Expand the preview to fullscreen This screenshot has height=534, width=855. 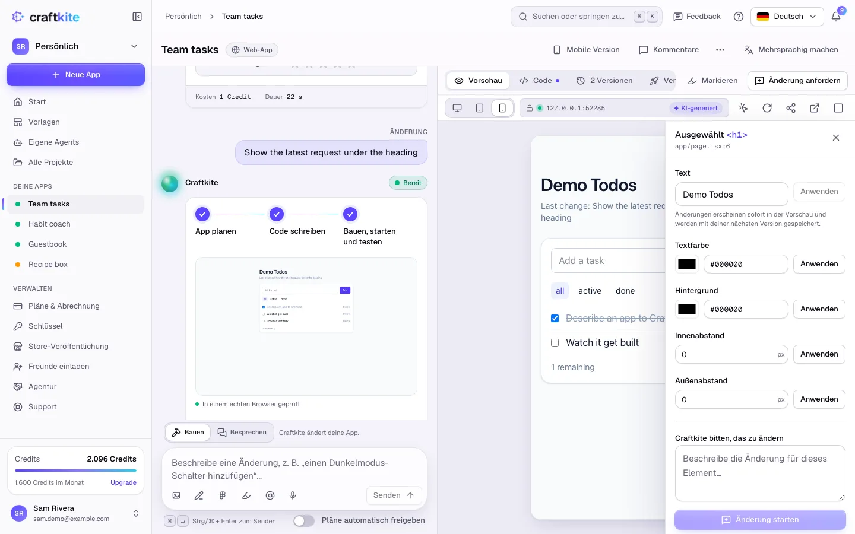(838, 108)
